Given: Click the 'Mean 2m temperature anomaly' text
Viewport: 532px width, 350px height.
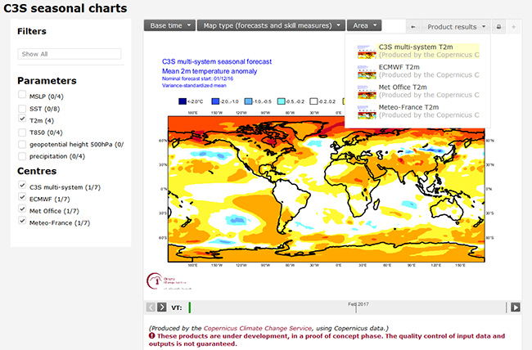Looking at the screenshot, I should [x=210, y=71].
